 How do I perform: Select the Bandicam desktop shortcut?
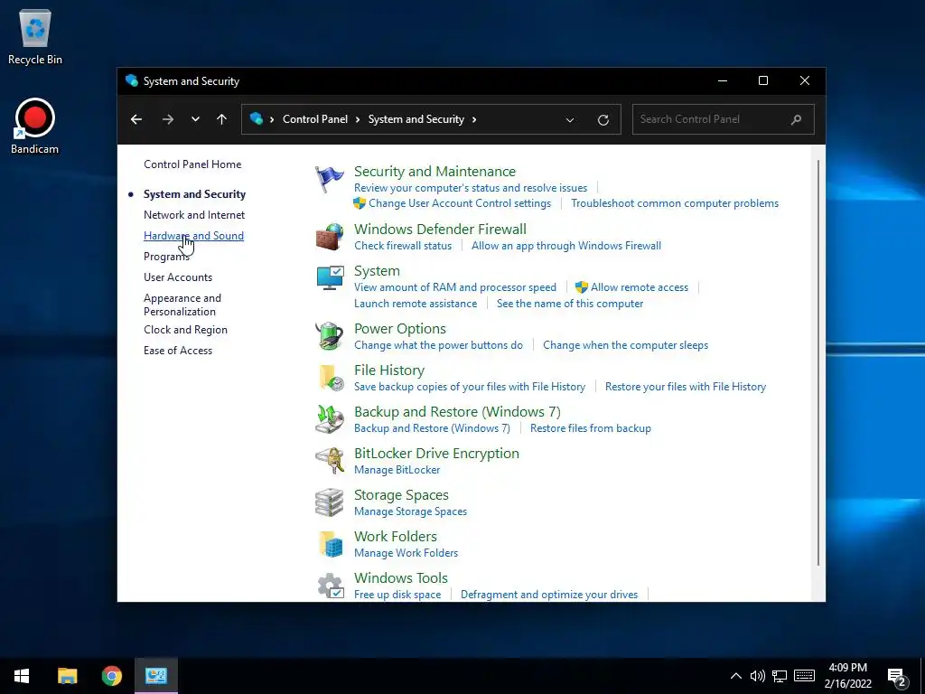point(35,126)
